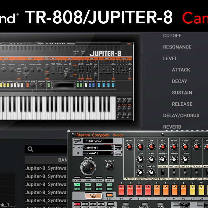The image size is (208, 208).
Task: Click the START/STOP button
Action: click(x=93, y=196)
